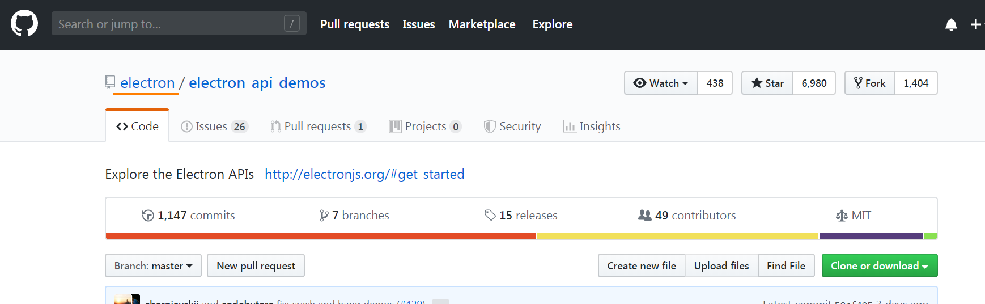Click the graph icon on Insights tab
Image resolution: width=985 pixels, height=304 pixels.
569,126
